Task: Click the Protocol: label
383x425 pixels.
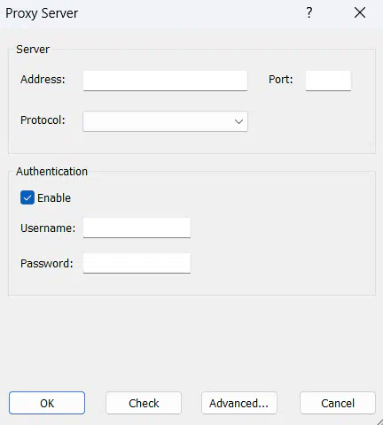Action: pyautogui.click(x=43, y=120)
